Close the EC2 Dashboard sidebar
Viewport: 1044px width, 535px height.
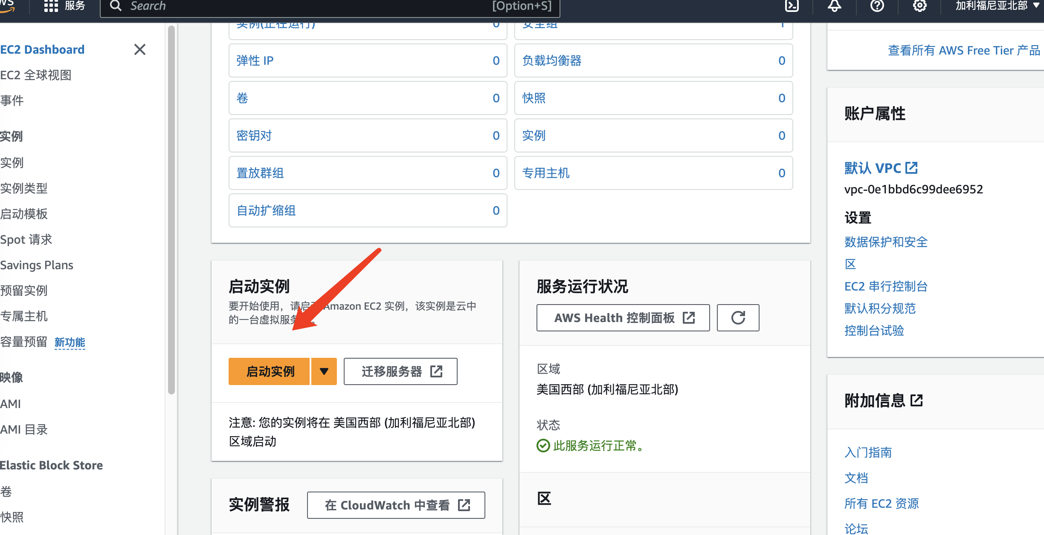[140, 49]
